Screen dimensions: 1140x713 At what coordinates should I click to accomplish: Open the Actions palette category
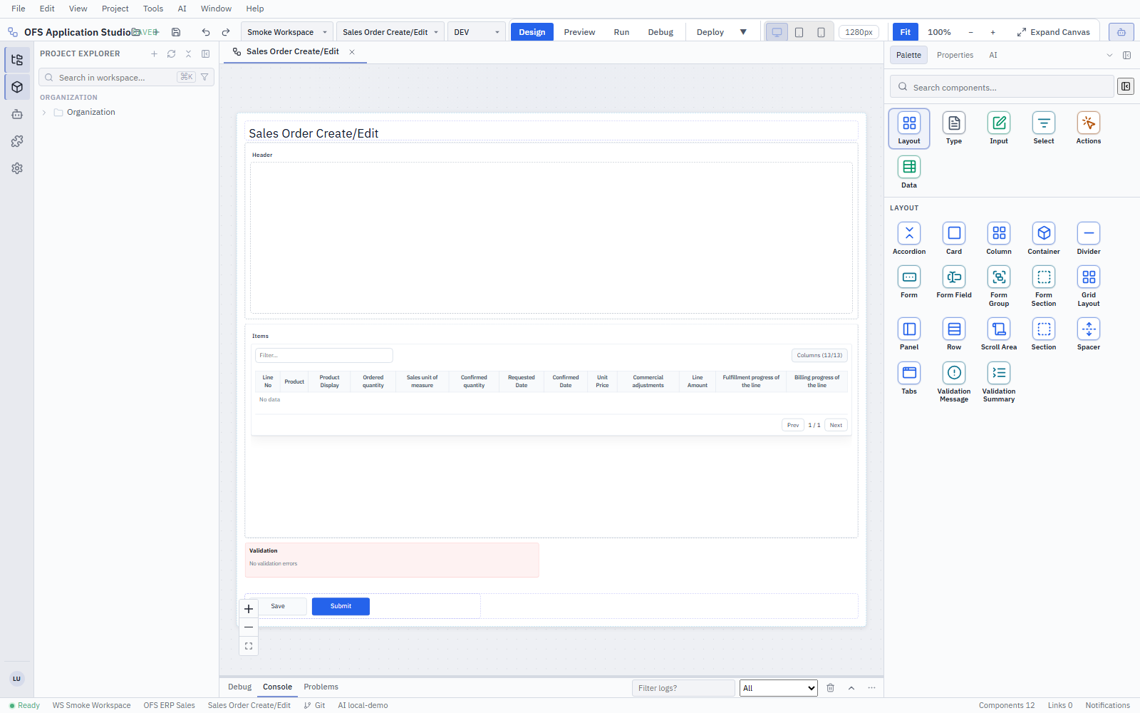(x=1089, y=128)
